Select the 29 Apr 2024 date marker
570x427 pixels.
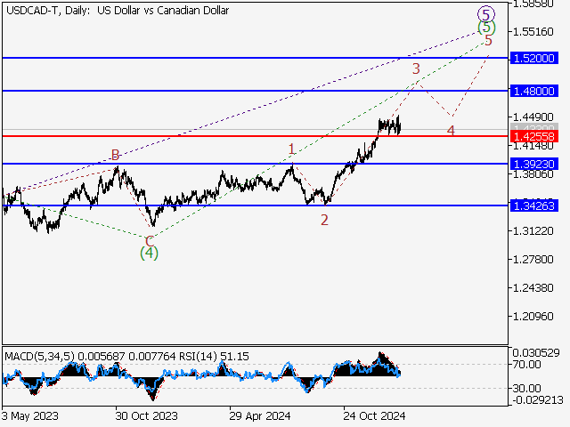(x=259, y=415)
